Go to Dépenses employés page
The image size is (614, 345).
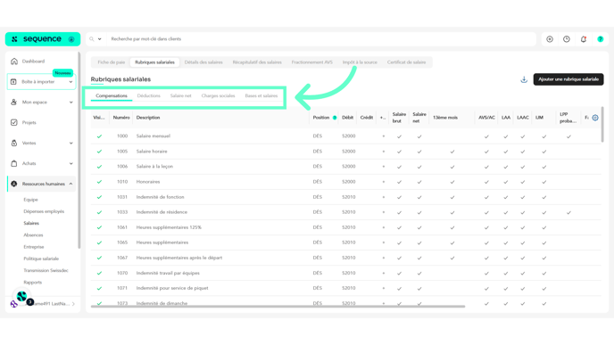click(44, 211)
